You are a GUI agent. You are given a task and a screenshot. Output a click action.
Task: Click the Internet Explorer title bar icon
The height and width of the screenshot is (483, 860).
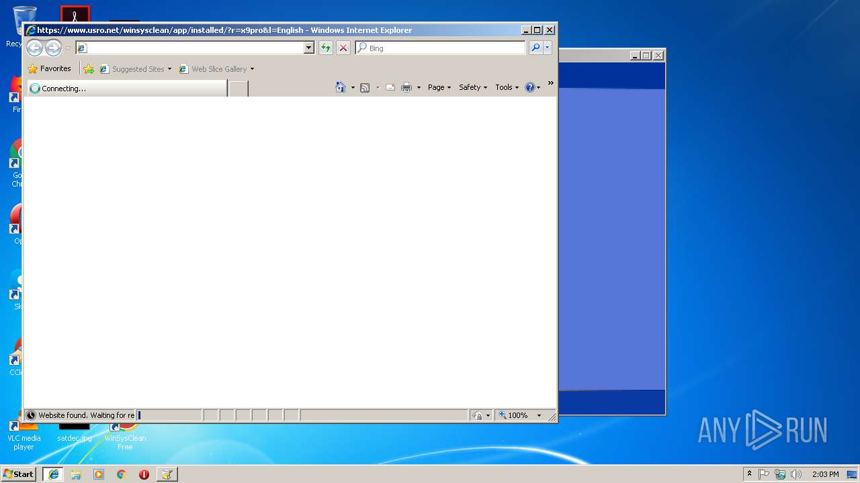(31, 30)
